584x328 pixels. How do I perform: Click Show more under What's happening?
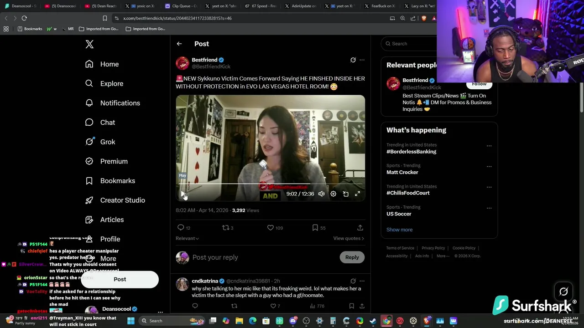tap(399, 230)
